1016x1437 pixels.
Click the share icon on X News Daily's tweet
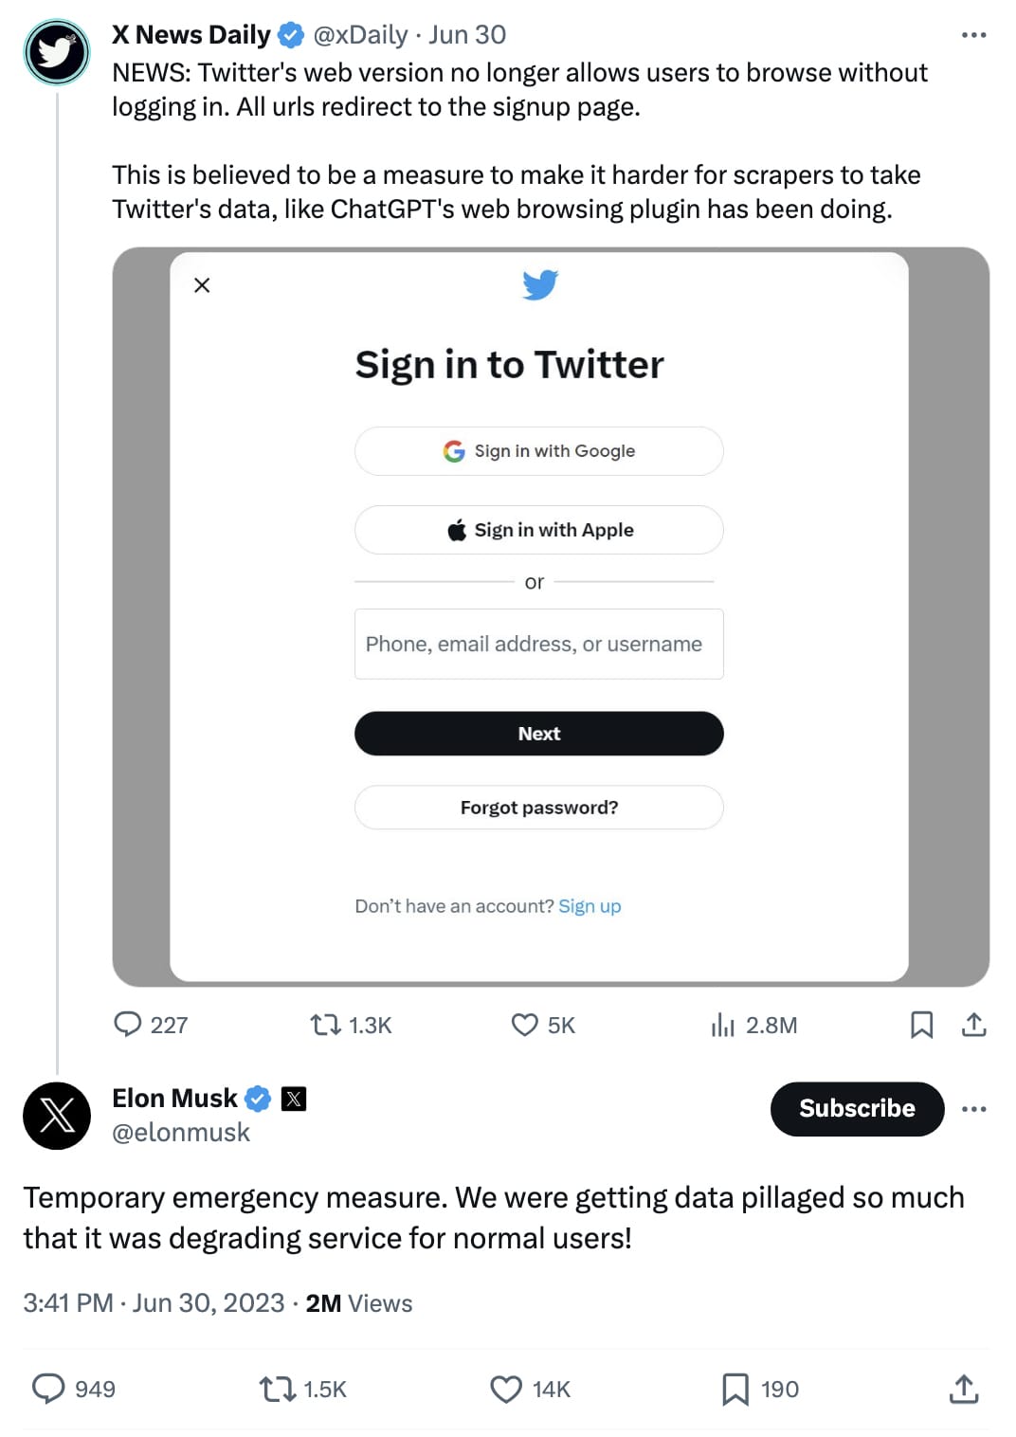tap(974, 1025)
